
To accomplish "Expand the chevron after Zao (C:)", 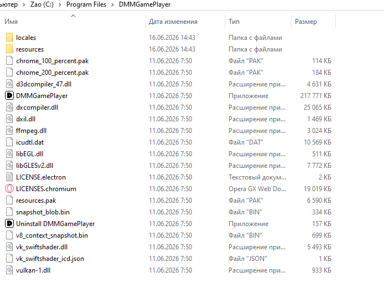I will (60, 4).
